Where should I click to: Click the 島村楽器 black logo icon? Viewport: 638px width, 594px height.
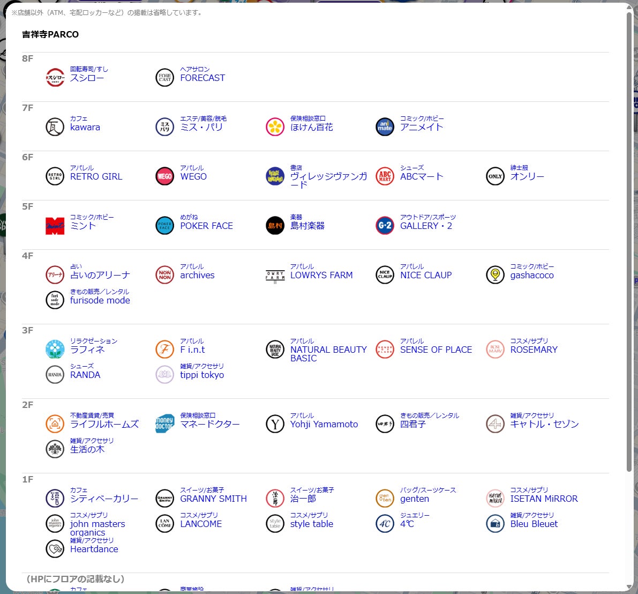(275, 225)
